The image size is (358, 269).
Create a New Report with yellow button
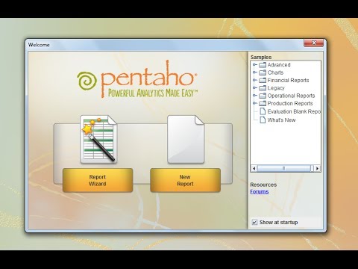[185, 180]
